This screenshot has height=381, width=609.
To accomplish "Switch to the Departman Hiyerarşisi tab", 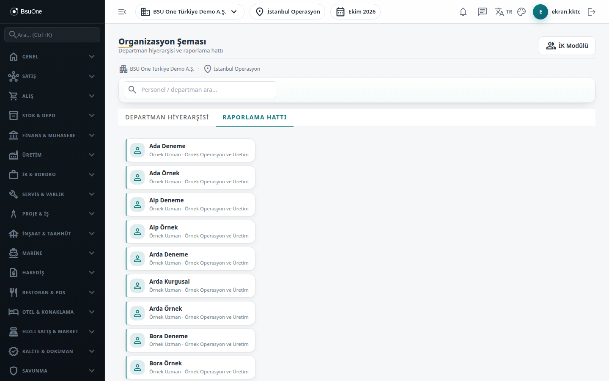I will click(x=167, y=117).
